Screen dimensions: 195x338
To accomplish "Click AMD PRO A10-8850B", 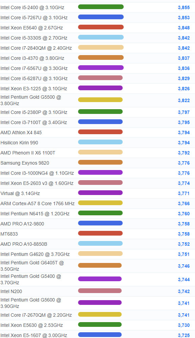I will (24, 244).
